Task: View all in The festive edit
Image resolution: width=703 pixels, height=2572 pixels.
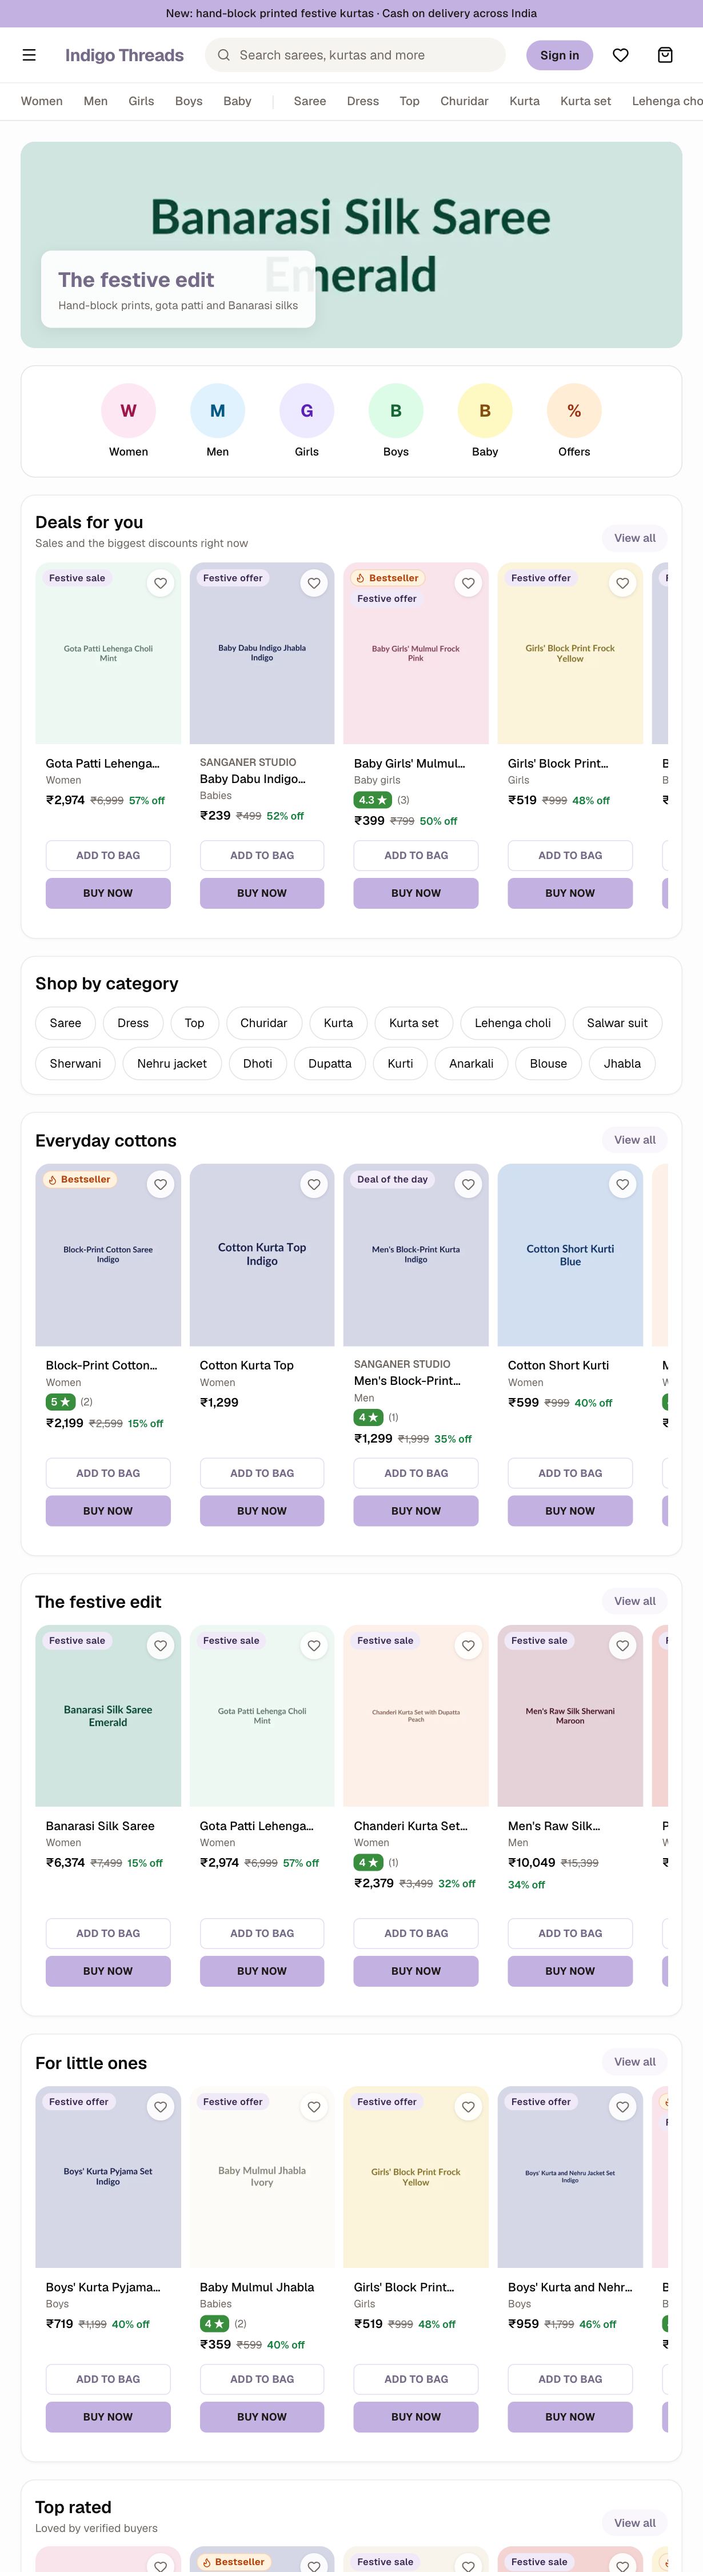Action: (634, 1600)
